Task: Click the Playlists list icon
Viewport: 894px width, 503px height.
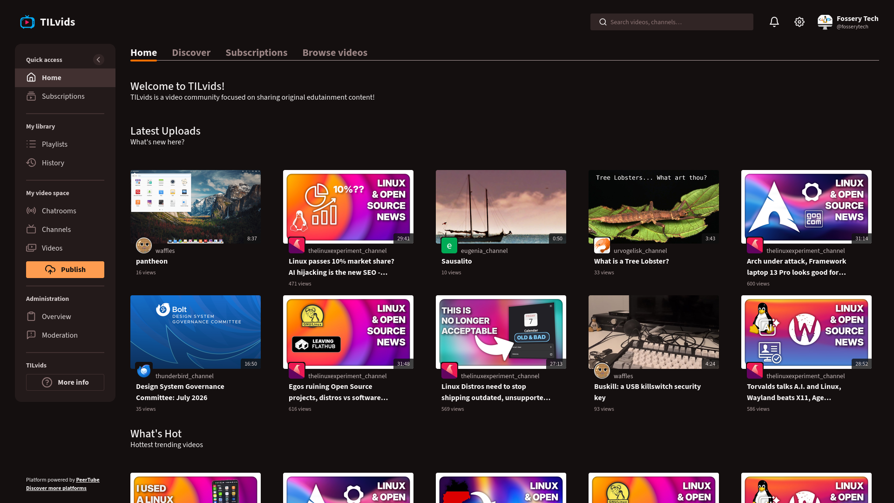Action: [x=31, y=144]
